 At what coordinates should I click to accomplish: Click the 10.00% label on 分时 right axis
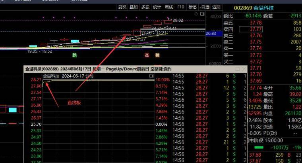pos(163,80)
